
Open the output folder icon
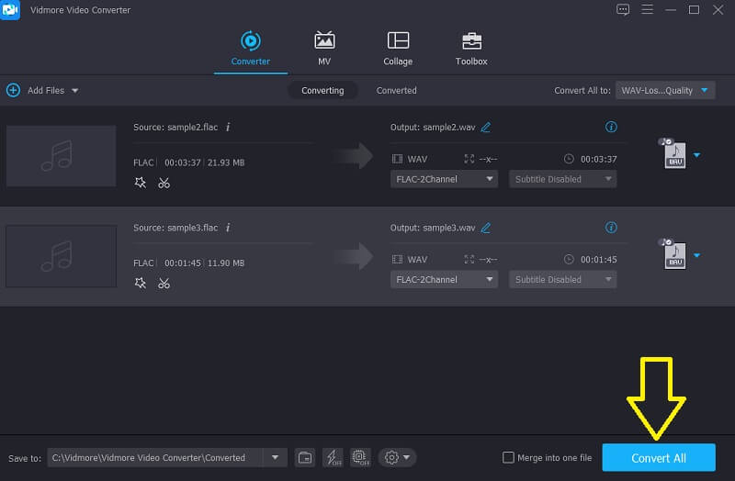[305, 457]
